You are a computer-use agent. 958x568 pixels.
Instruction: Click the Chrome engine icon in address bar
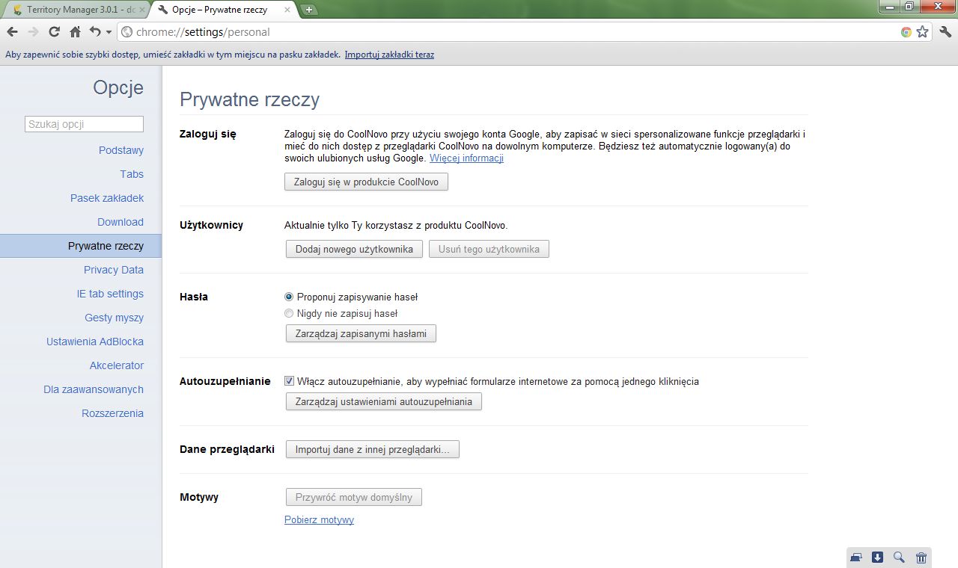coord(906,32)
